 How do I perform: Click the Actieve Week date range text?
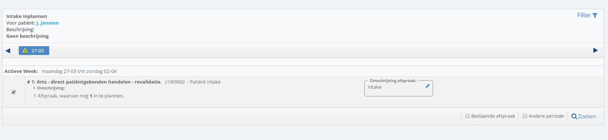(x=79, y=71)
